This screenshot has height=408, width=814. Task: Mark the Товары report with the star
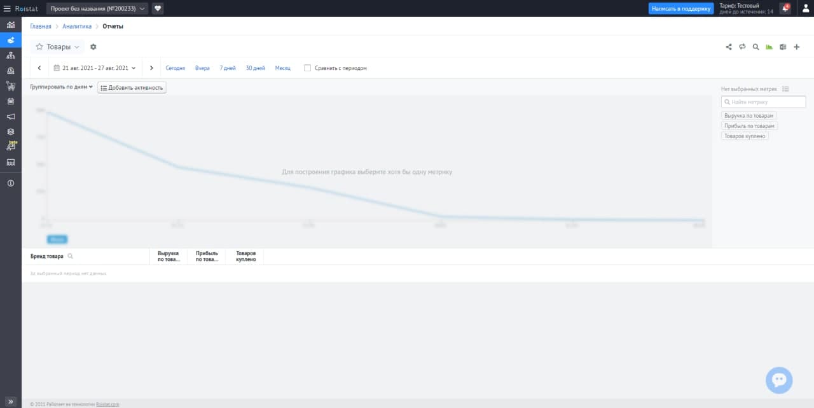[x=39, y=46]
